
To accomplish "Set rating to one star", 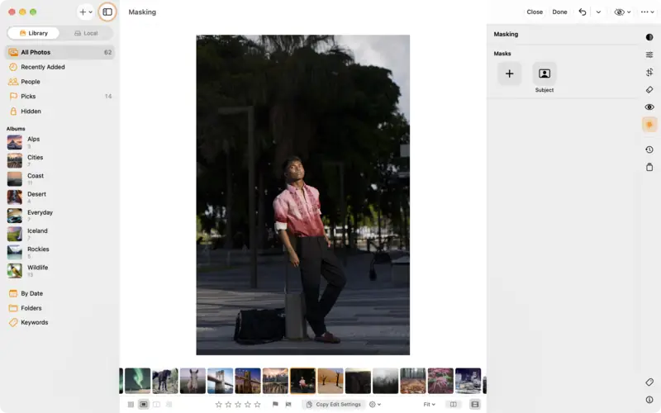I will click(218, 404).
